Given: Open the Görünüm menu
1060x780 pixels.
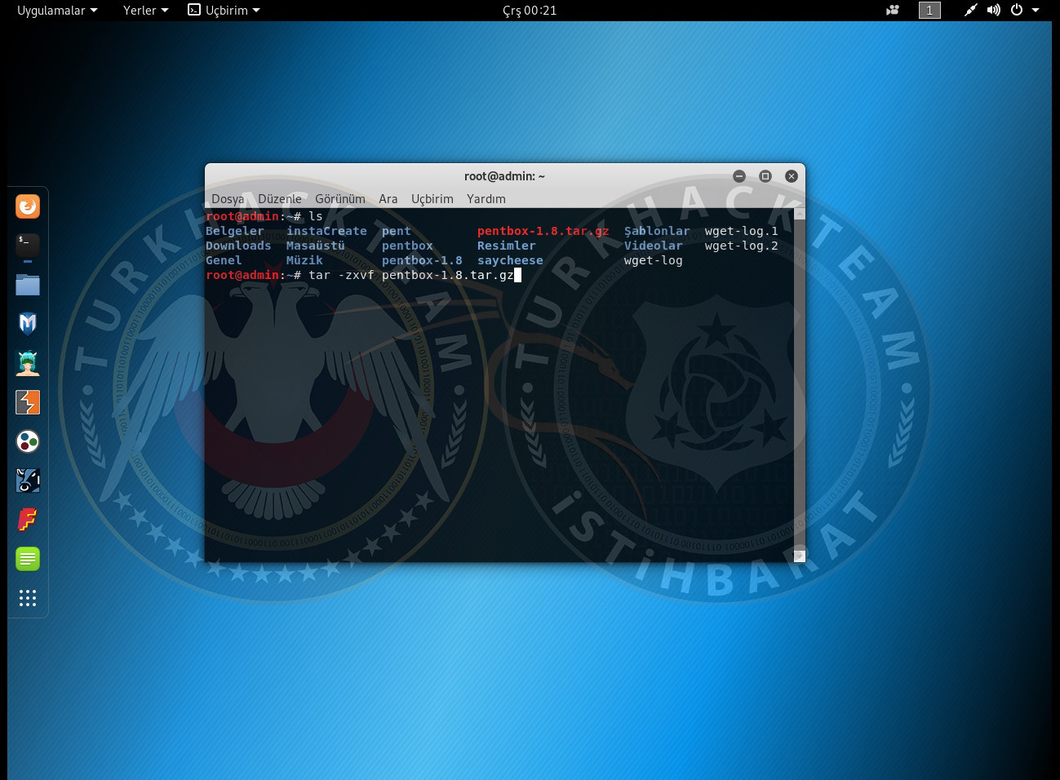Looking at the screenshot, I should (x=340, y=198).
